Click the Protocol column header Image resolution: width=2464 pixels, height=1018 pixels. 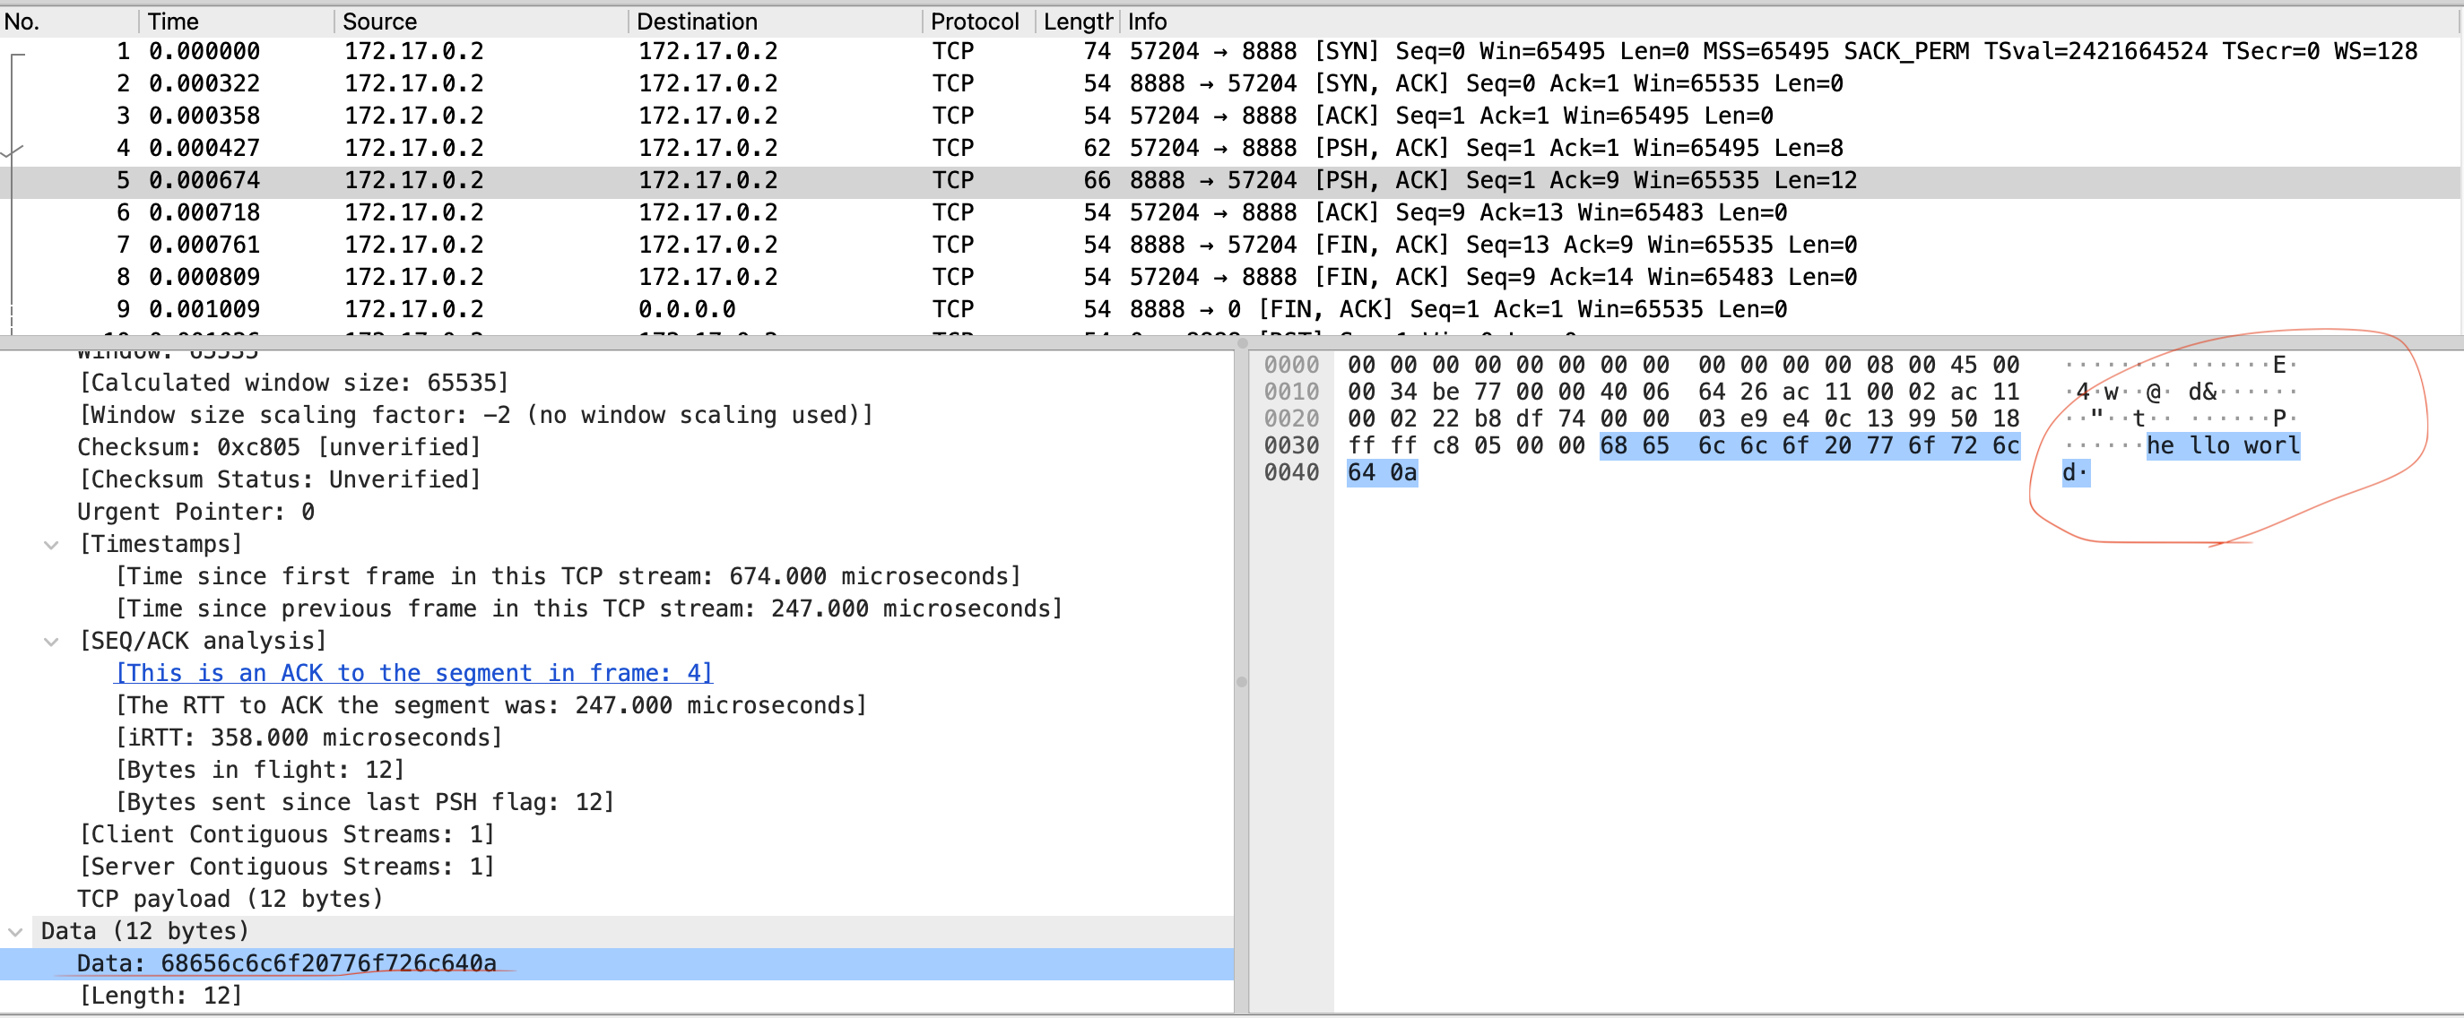point(974,21)
